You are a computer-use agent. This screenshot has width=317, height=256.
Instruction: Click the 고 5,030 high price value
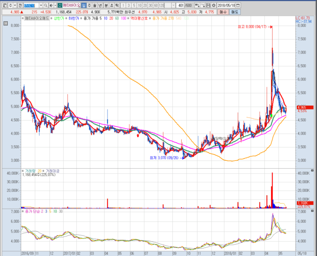[192, 12]
